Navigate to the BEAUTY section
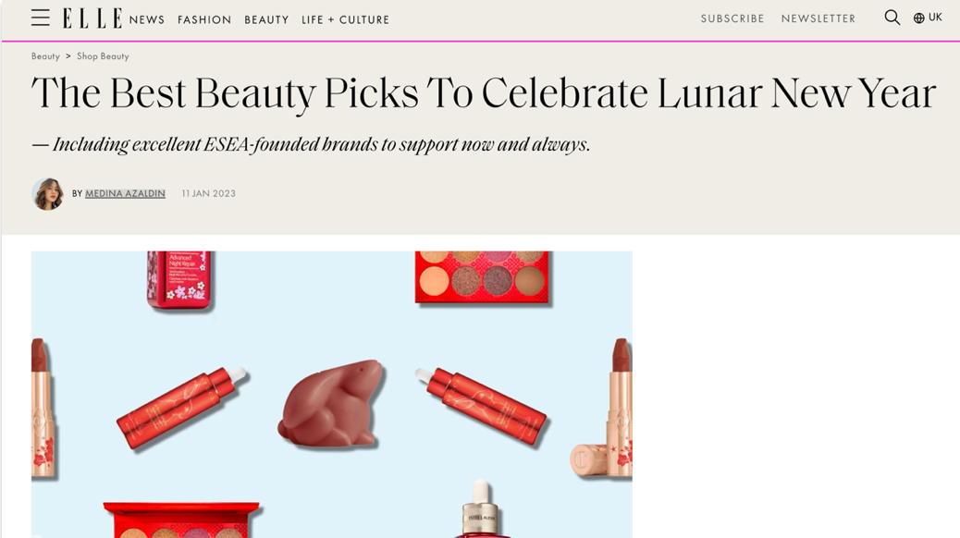960x538 pixels. (266, 19)
